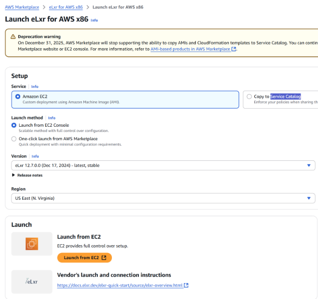Open the docs.elxr.dev quick-start link

click(119, 286)
